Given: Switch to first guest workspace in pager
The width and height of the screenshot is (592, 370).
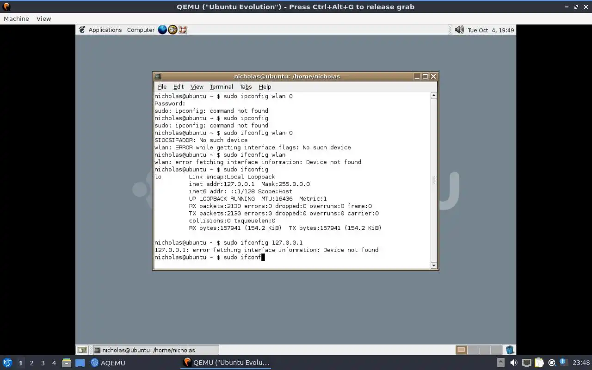Looking at the screenshot, I should [x=461, y=350].
